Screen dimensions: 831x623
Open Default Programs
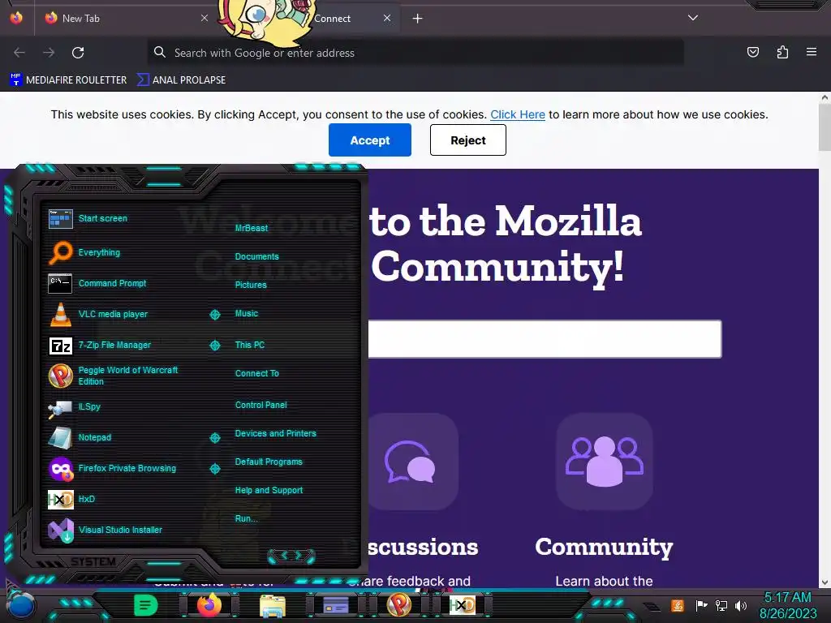[268, 462]
